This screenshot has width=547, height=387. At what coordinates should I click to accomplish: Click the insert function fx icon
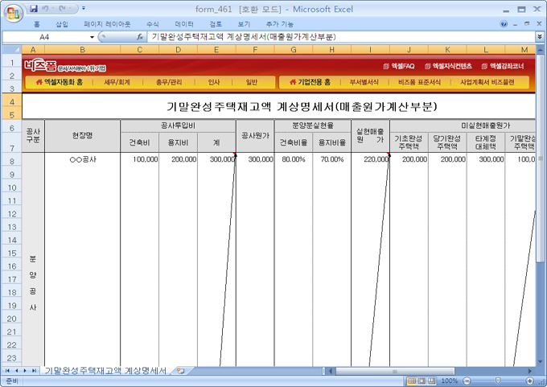(x=140, y=37)
